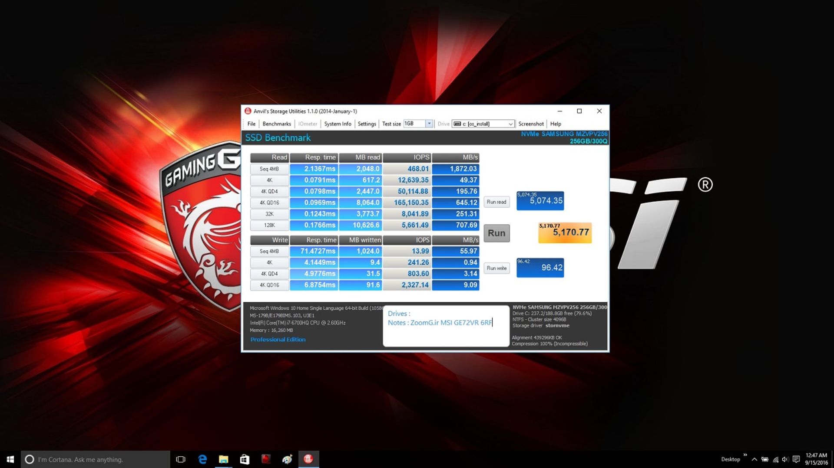Screen dimensions: 834x468
Task: Click the Storage driver stornvme text
Action: pos(541,326)
